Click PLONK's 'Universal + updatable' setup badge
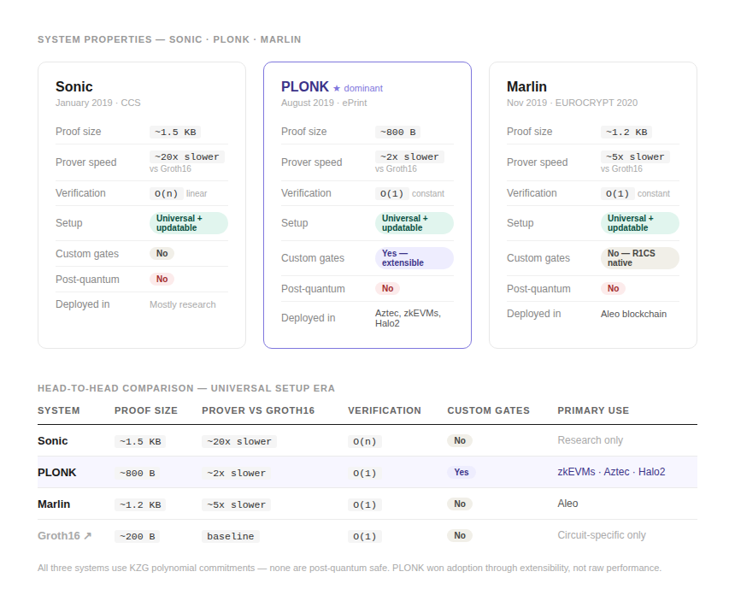The image size is (735, 607). click(x=414, y=223)
